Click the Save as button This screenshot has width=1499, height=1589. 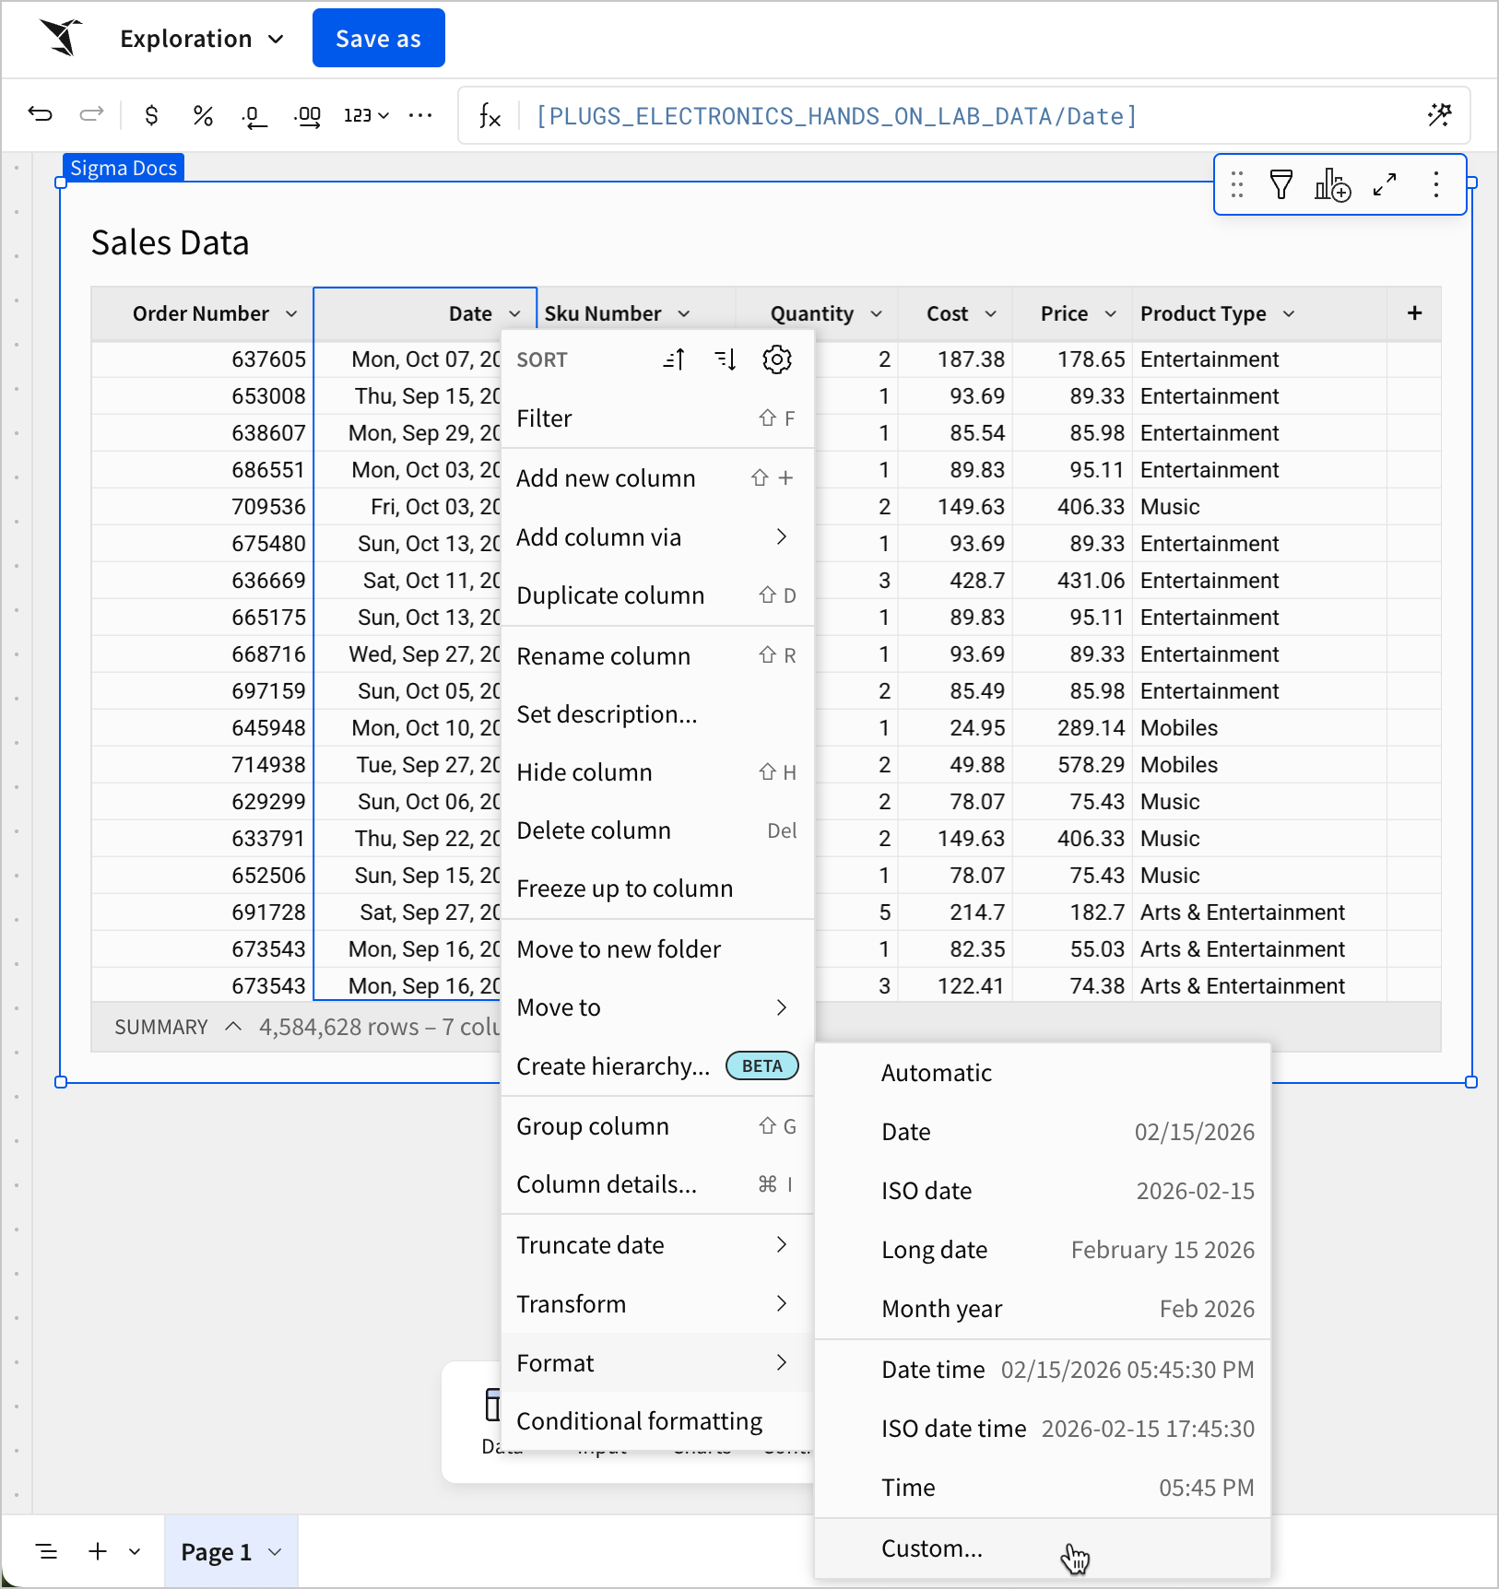pyautogui.click(x=378, y=38)
